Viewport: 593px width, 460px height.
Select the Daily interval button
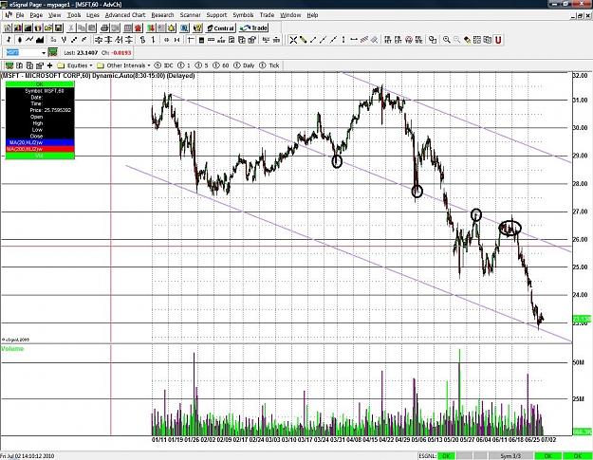244,65
